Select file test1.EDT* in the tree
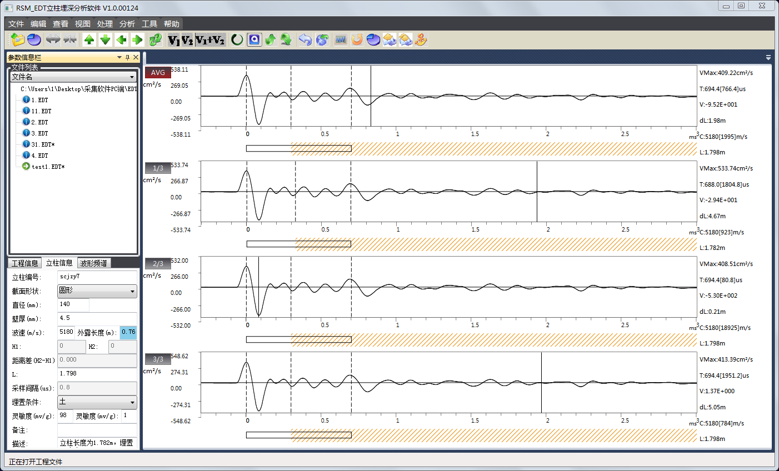 (48, 167)
